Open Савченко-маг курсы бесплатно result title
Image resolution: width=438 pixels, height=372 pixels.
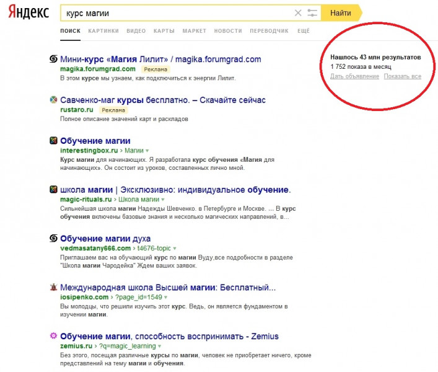tap(163, 100)
